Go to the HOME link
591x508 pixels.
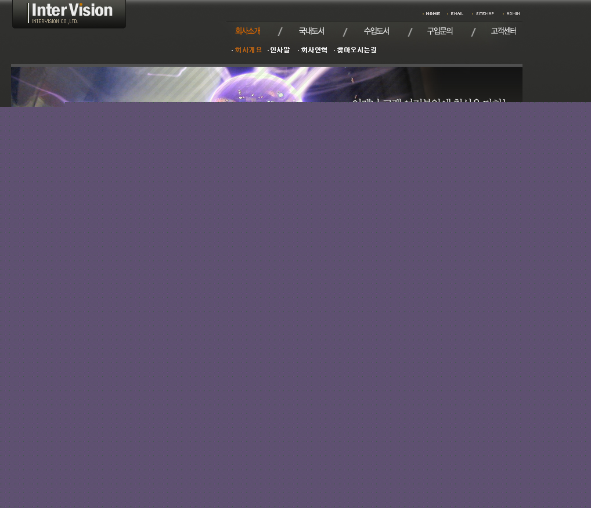[x=433, y=13]
